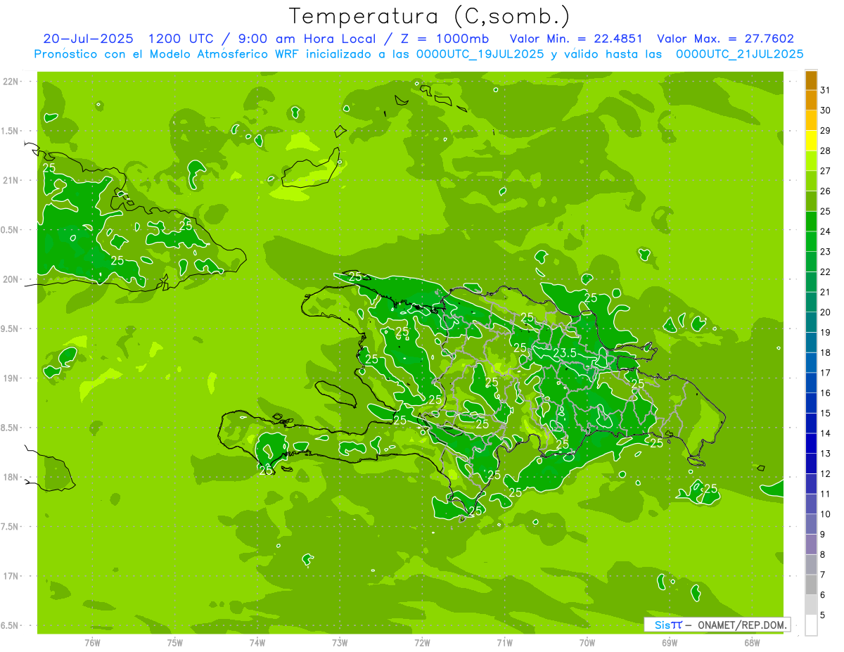
Task: Click the color scale value 21
Action: click(x=825, y=292)
